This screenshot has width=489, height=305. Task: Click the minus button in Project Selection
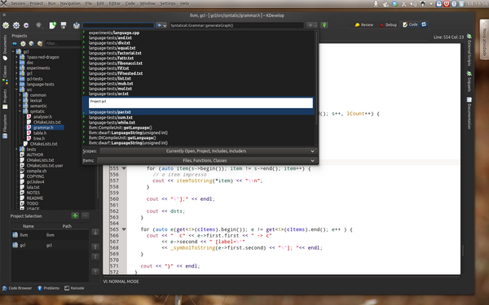(85, 216)
